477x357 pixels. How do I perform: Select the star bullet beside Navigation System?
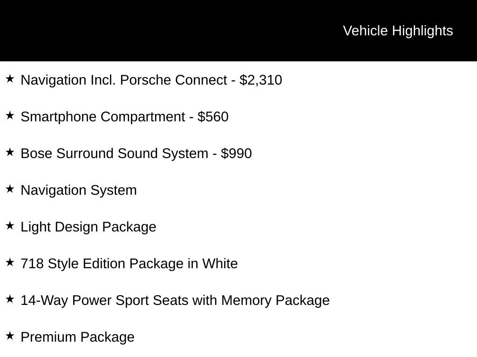coord(10,189)
